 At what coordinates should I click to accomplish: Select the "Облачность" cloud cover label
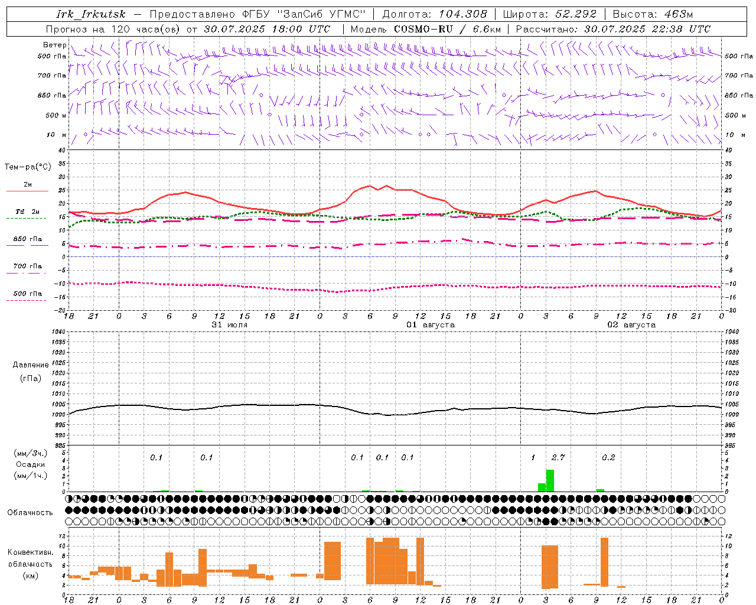pos(30,513)
